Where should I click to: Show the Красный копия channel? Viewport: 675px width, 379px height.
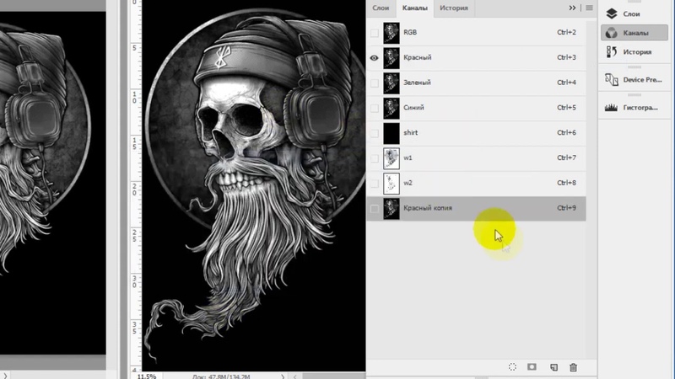pos(375,208)
